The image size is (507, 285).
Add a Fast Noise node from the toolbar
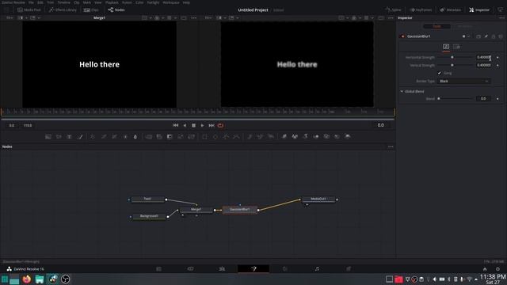click(59, 137)
